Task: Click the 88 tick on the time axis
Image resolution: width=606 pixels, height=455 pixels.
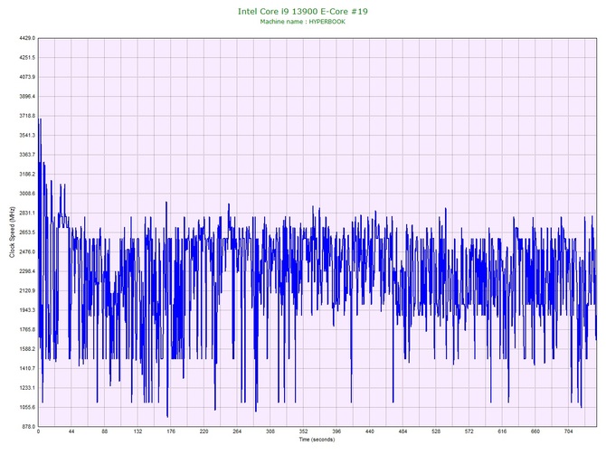Action: [x=105, y=431]
